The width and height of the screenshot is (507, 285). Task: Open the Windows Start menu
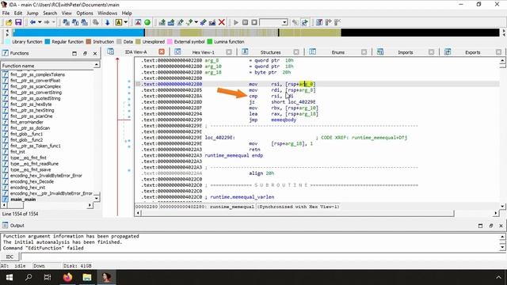10,277
